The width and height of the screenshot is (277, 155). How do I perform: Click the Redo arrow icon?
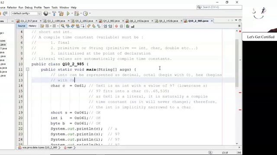coord(5,13)
